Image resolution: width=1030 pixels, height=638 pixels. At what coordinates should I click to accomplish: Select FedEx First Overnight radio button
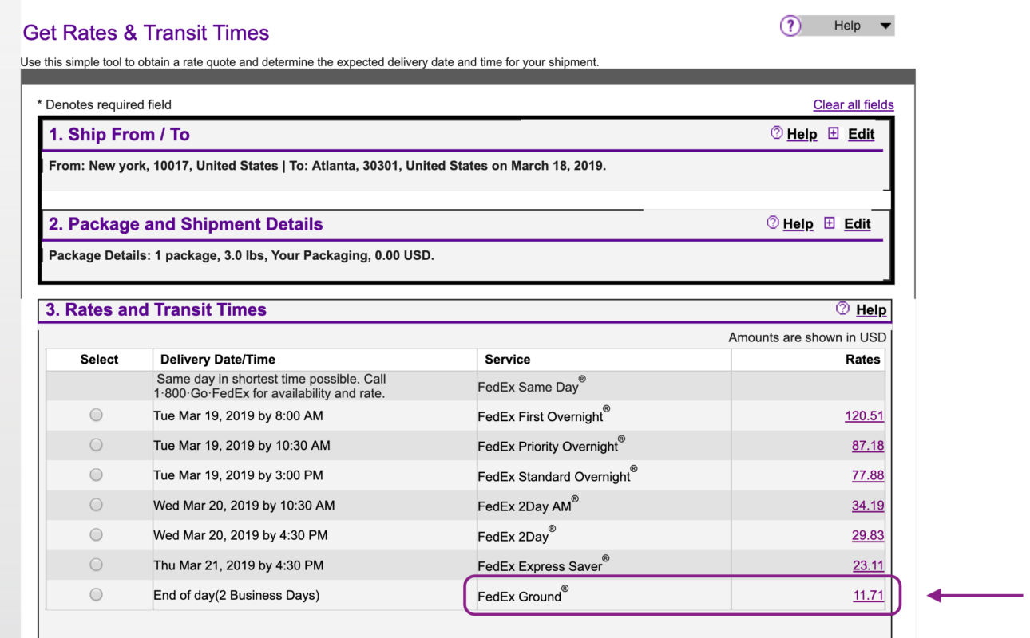coord(96,415)
